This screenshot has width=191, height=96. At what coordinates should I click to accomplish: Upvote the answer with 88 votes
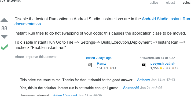4,20
